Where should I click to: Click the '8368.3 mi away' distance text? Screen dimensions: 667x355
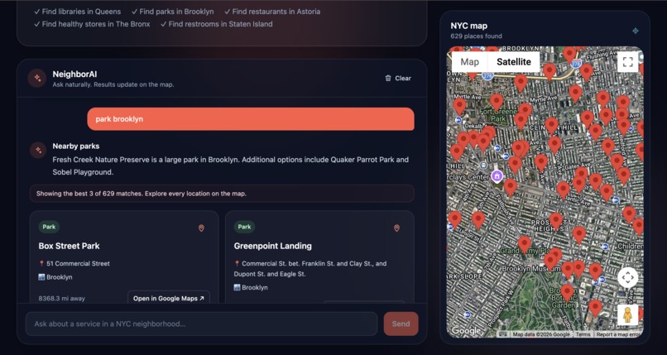pyautogui.click(x=62, y=299)
